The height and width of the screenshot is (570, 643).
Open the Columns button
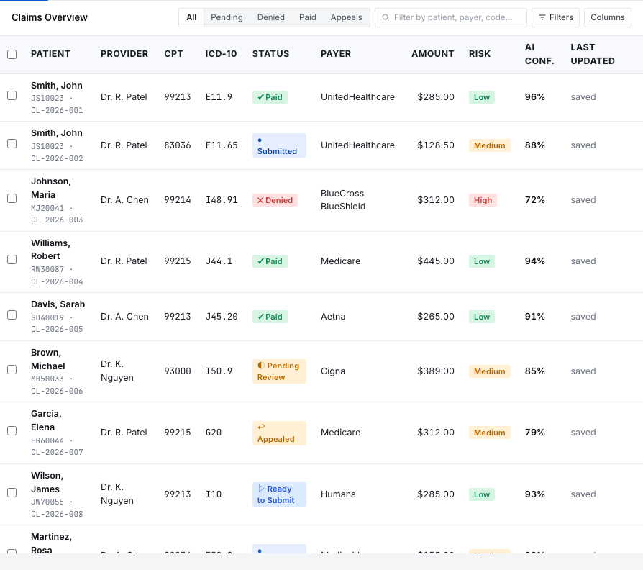point(607,18)
